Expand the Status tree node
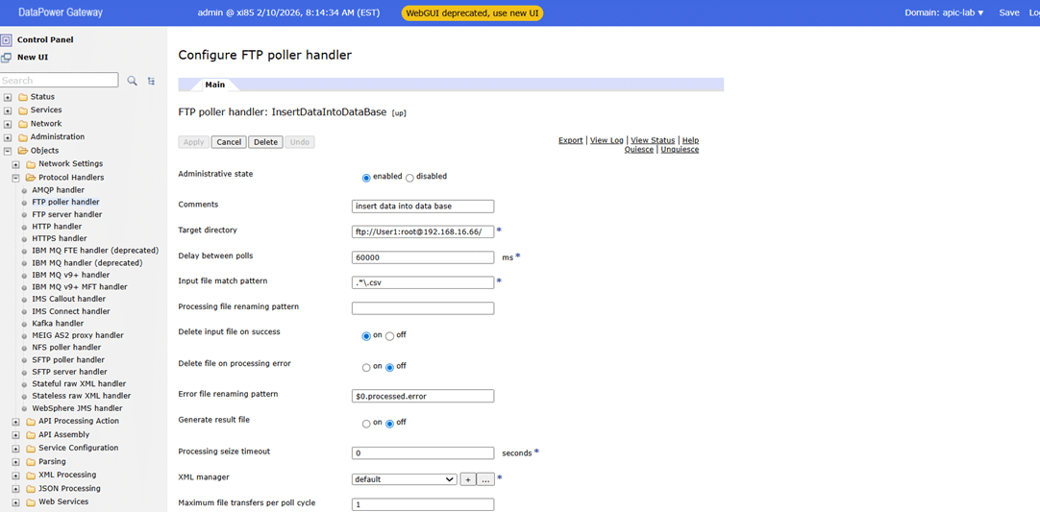Image resolution: width=1040 pixels, height=512 pixels. [8, 97]
